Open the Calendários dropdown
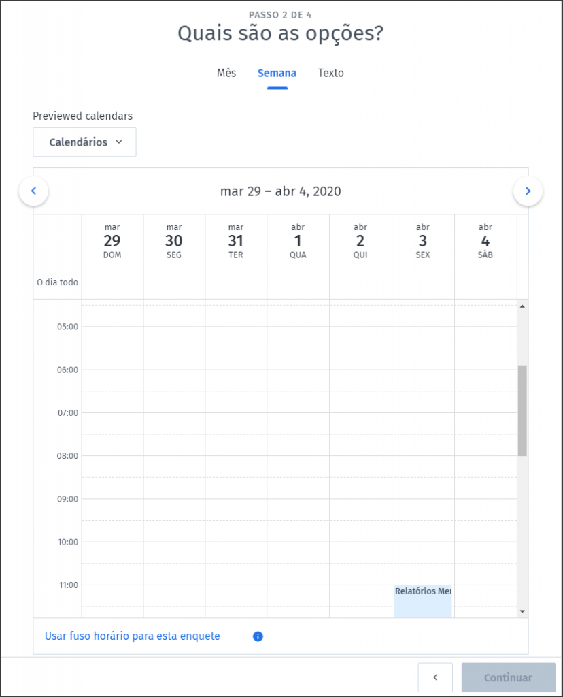This screenshot has height=697, width=563. click(x=84, y=142)
